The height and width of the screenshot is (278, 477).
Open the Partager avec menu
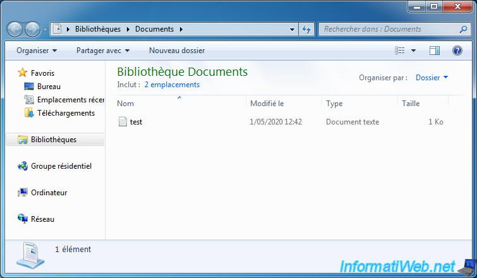tap(103, 51)
